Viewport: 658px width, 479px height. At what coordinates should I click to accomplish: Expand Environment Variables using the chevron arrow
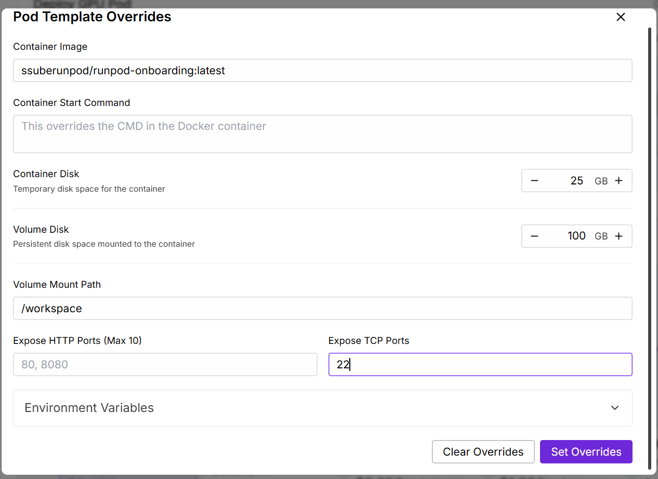(x=615, y=408)
